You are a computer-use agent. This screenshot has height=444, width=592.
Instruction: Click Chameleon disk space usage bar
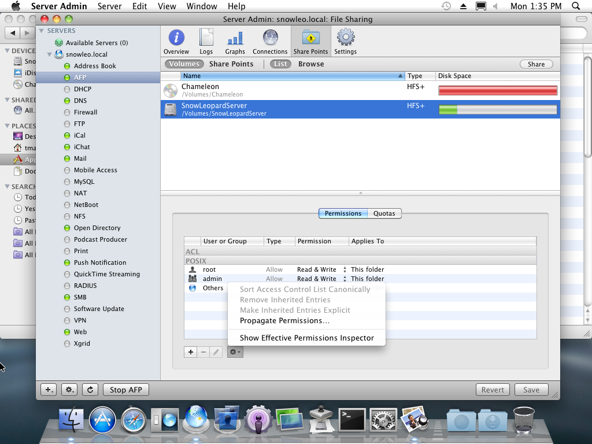tap(498, 91)
